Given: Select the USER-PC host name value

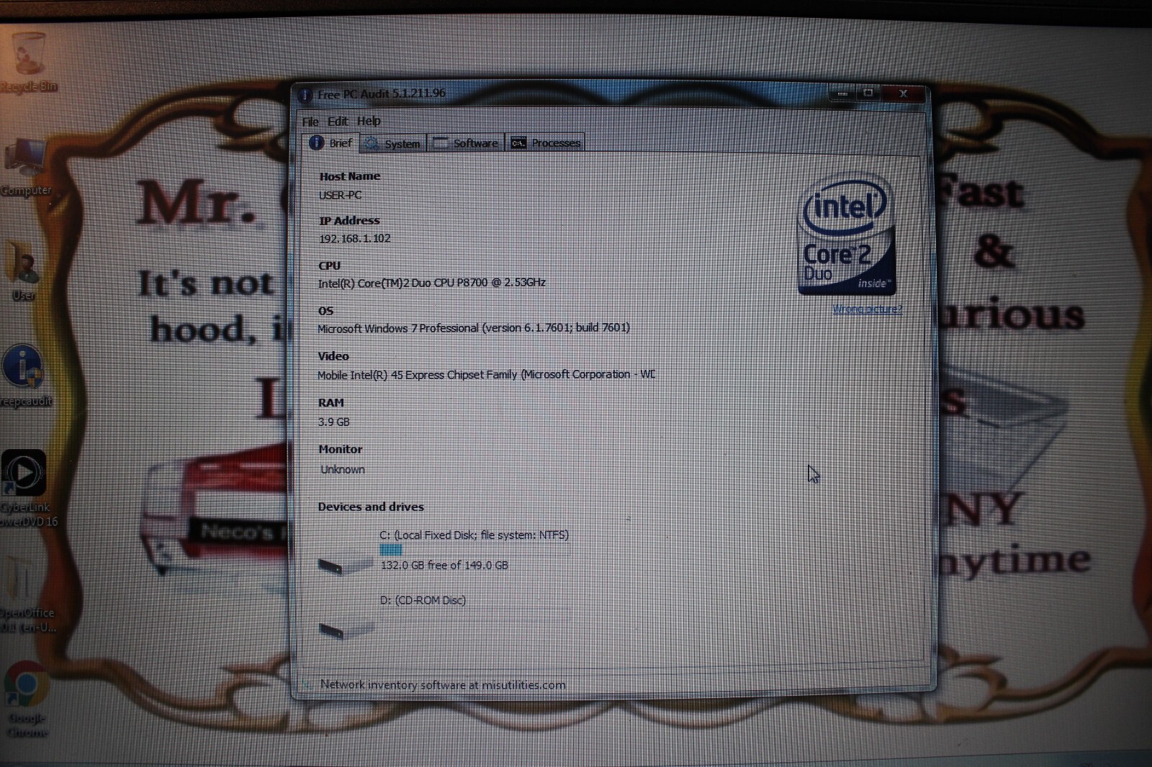Looking at the screenshot, I should point(341,195).
